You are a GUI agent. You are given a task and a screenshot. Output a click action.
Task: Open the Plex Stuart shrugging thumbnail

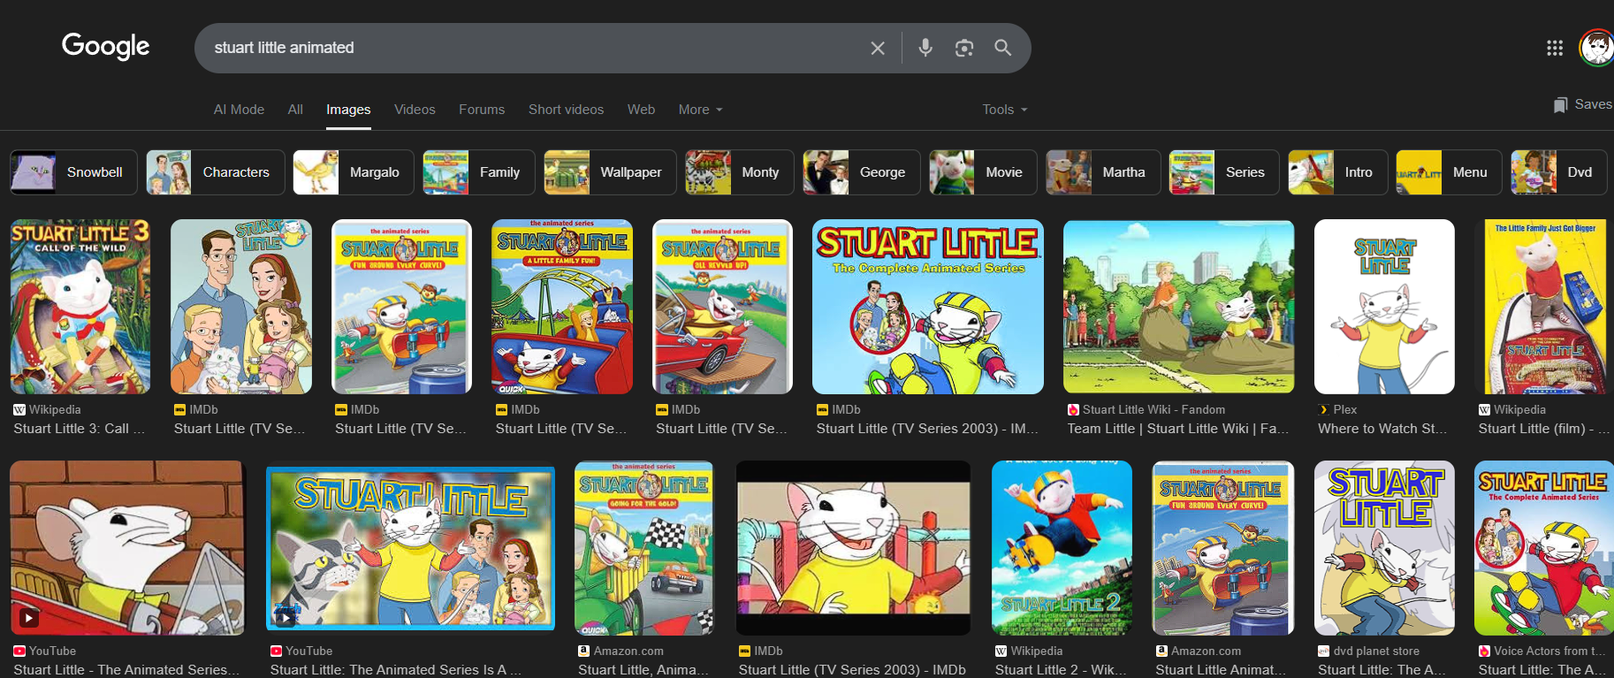1384,307
